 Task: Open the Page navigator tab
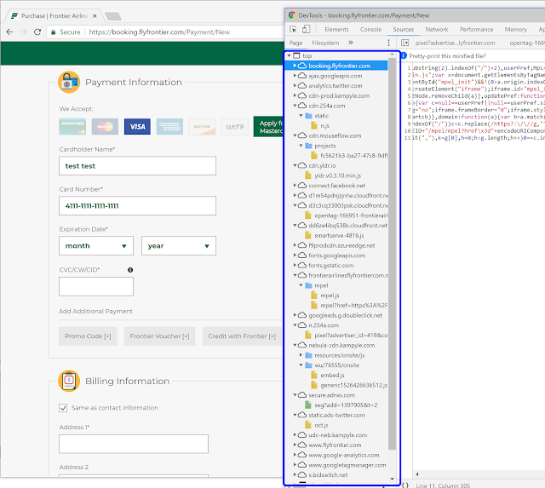point(295,43)
